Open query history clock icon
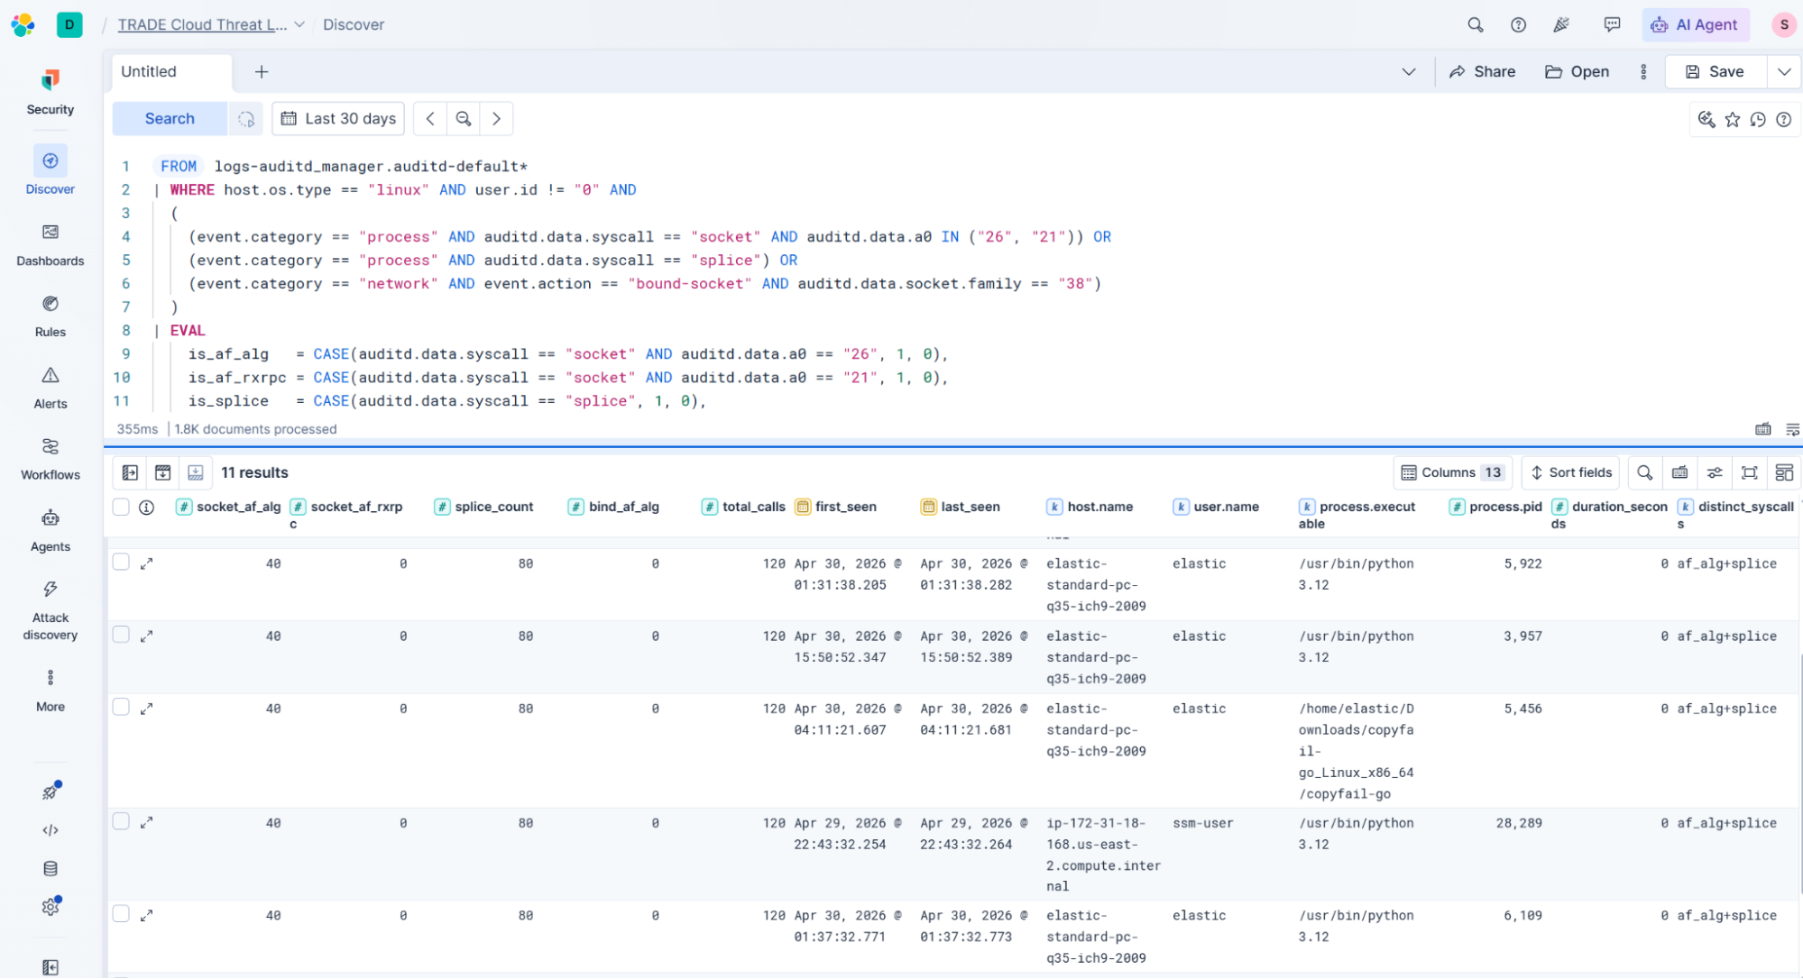The image size is (1803, 979). click(1757, 119)
